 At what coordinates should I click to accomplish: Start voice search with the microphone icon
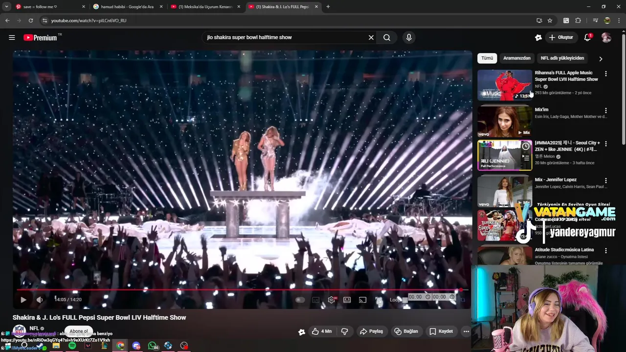tap(409, 38)
